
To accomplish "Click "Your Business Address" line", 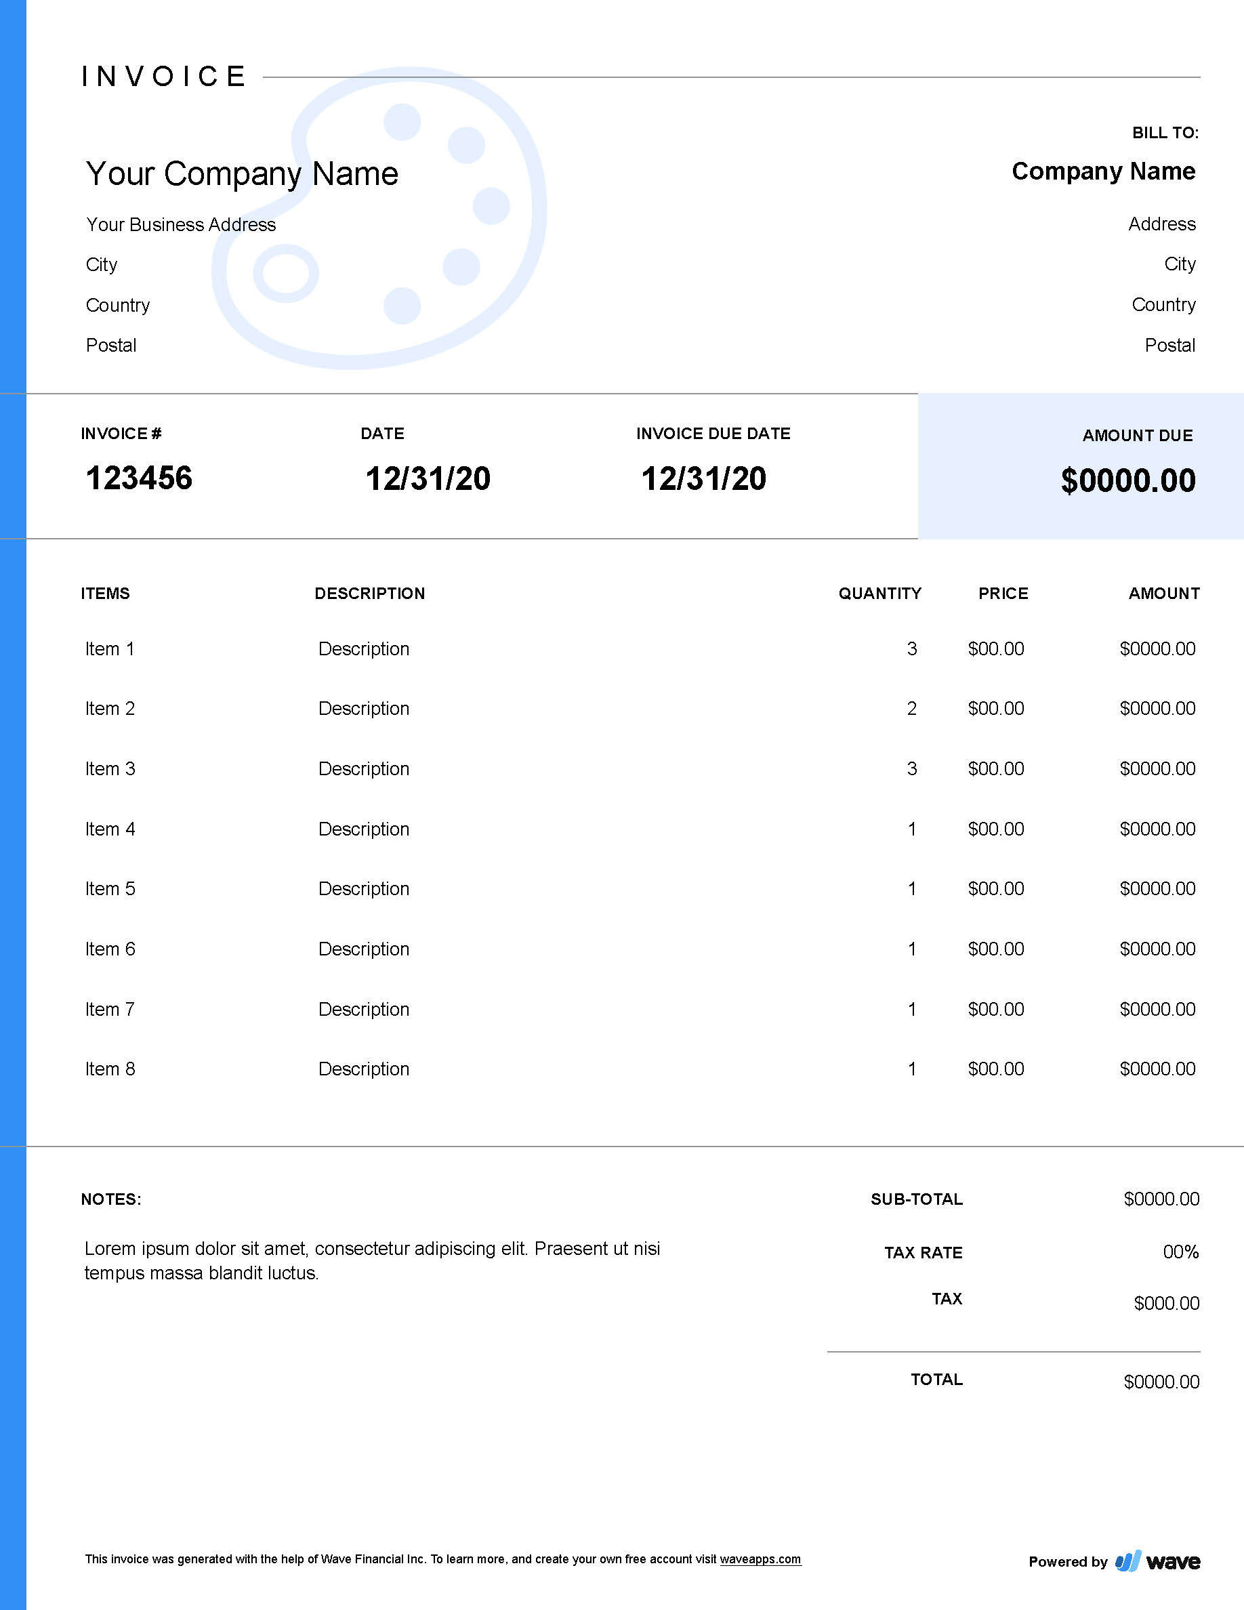I will pyautogui.click(x=182, y=224).
